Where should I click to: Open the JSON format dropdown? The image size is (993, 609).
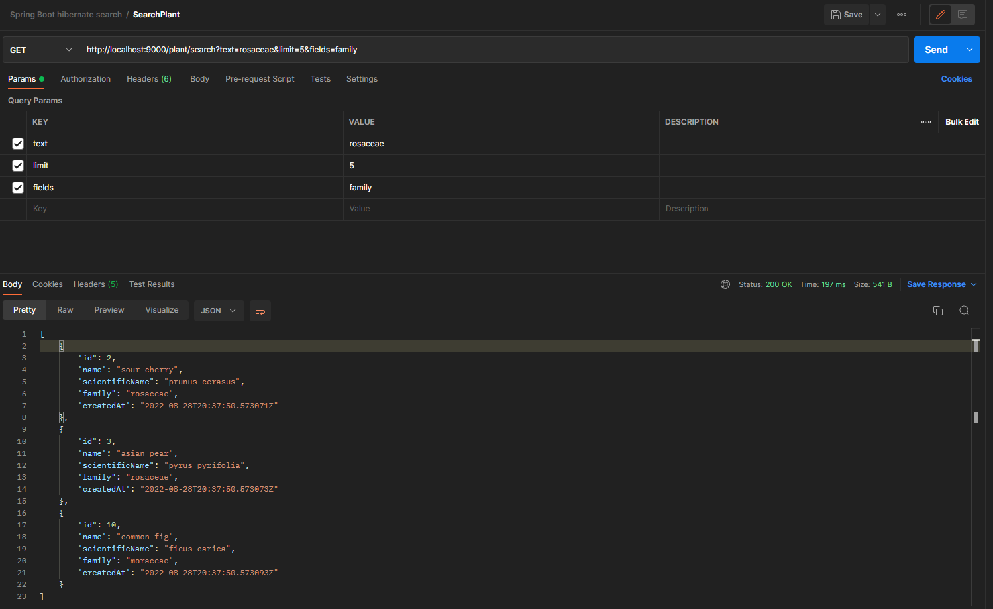tap(219, 311)
